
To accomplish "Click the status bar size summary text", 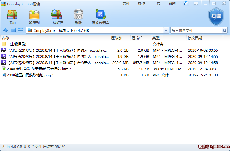I will click(x=33, y=147).
